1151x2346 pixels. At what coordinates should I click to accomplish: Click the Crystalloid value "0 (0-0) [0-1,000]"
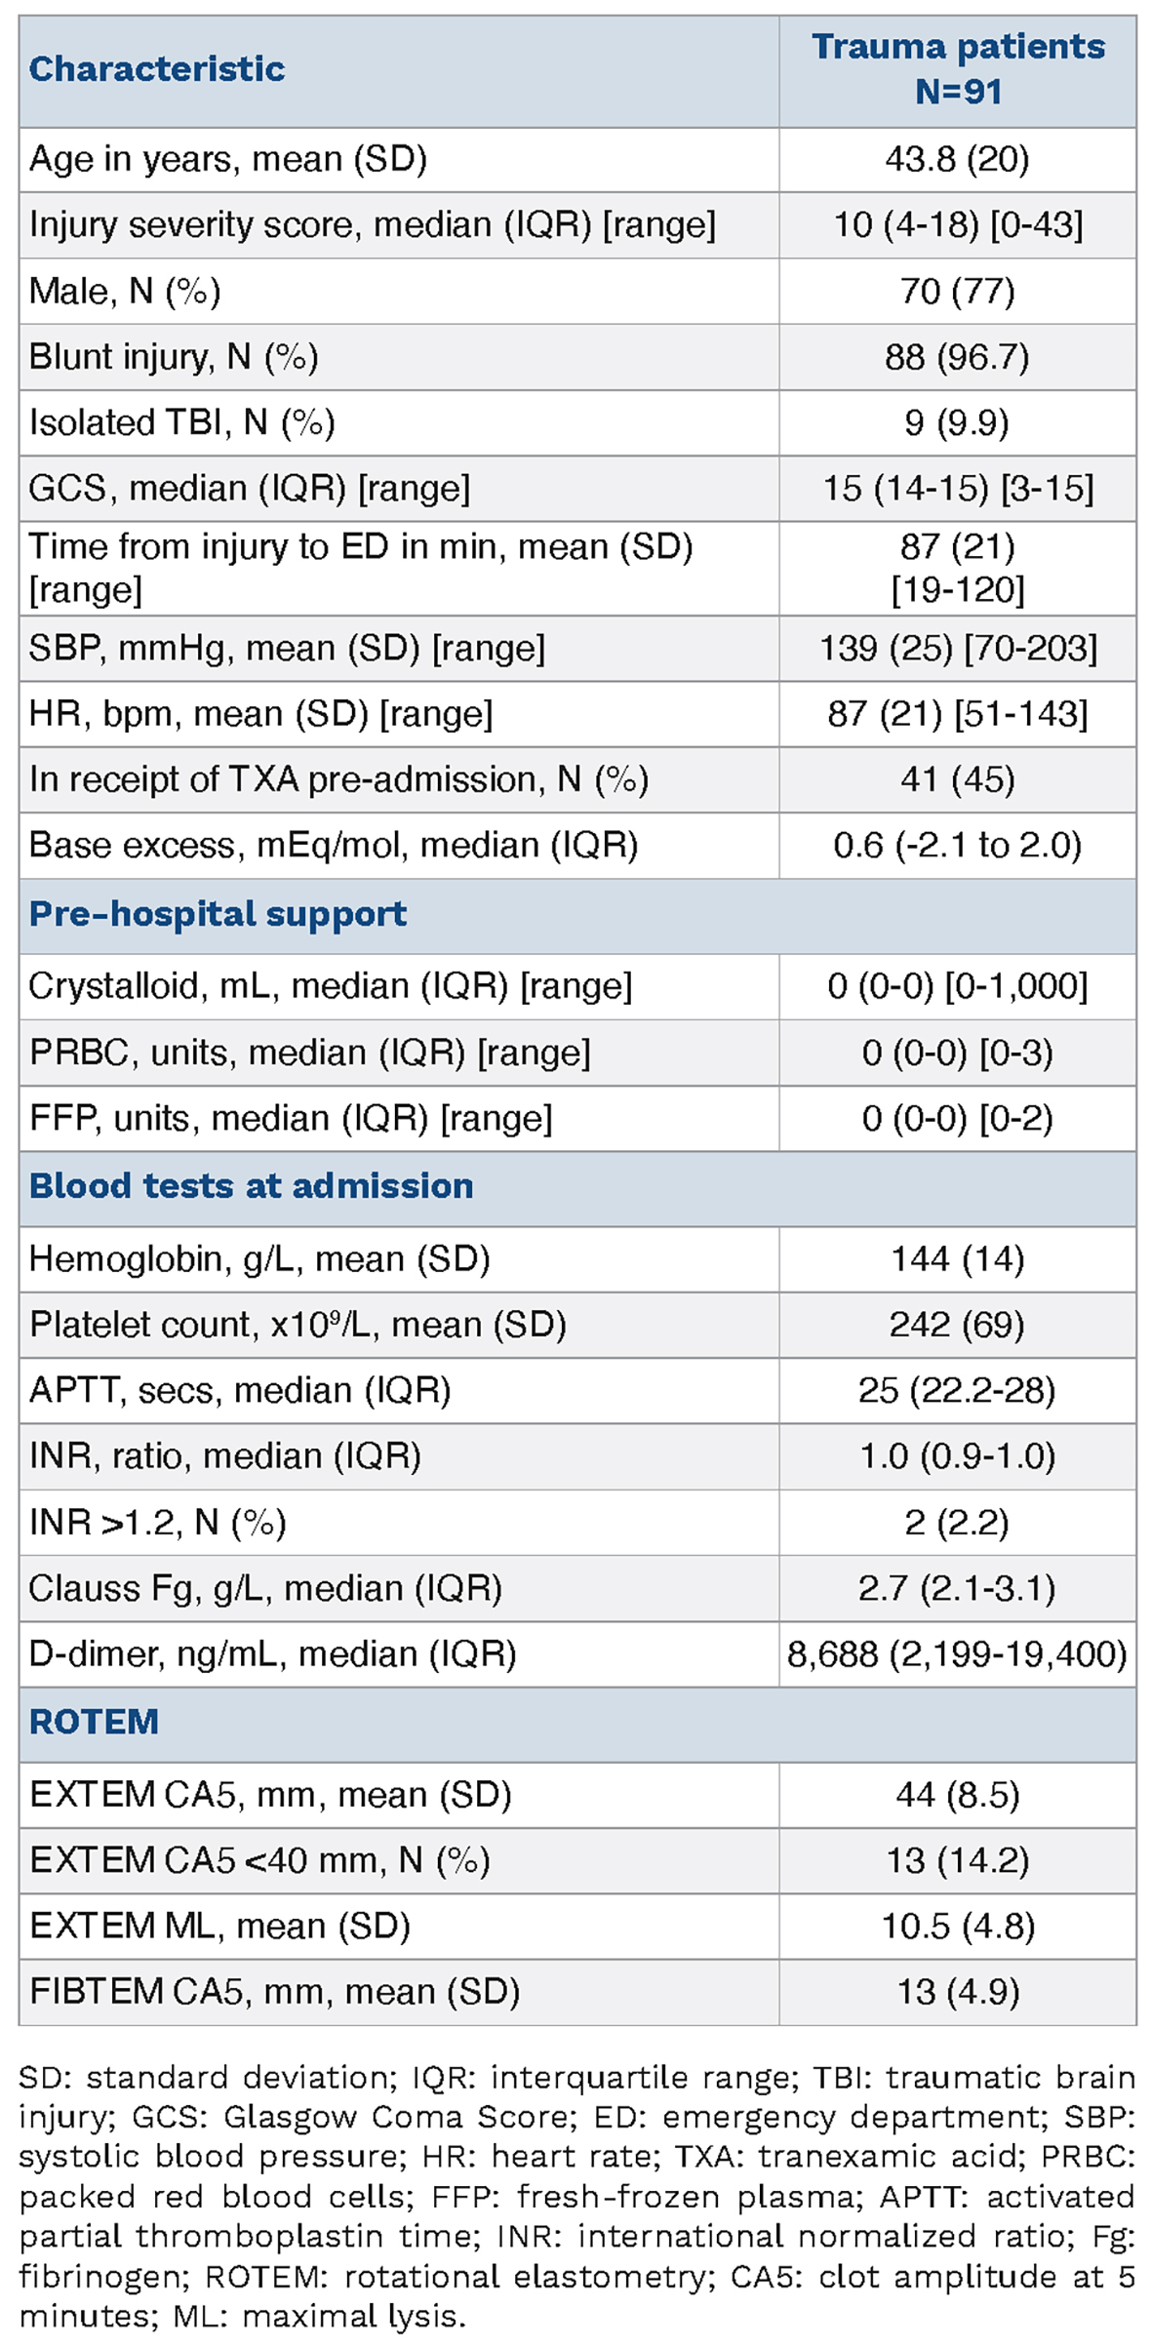tap(958, 986)
